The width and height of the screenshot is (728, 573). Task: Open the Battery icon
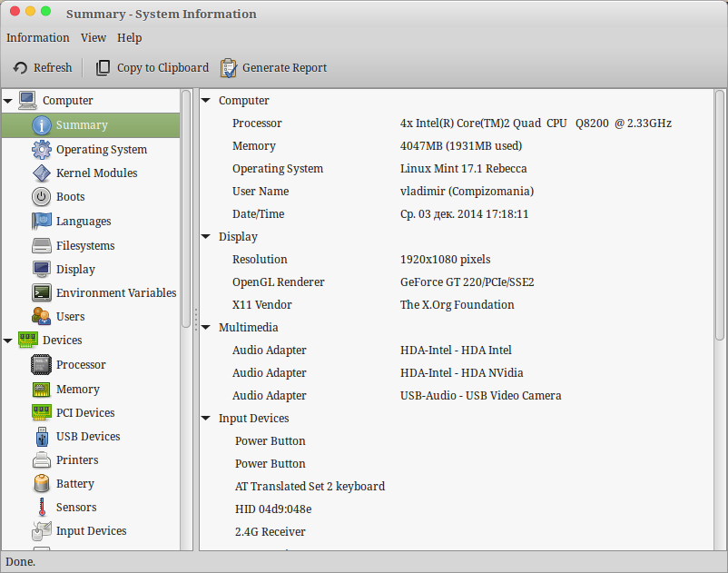[42, 484]
